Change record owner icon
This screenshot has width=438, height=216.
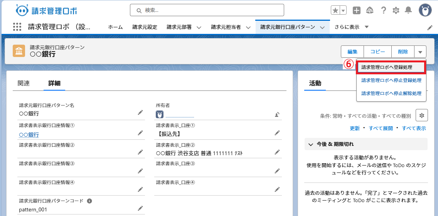pos(277,114)
